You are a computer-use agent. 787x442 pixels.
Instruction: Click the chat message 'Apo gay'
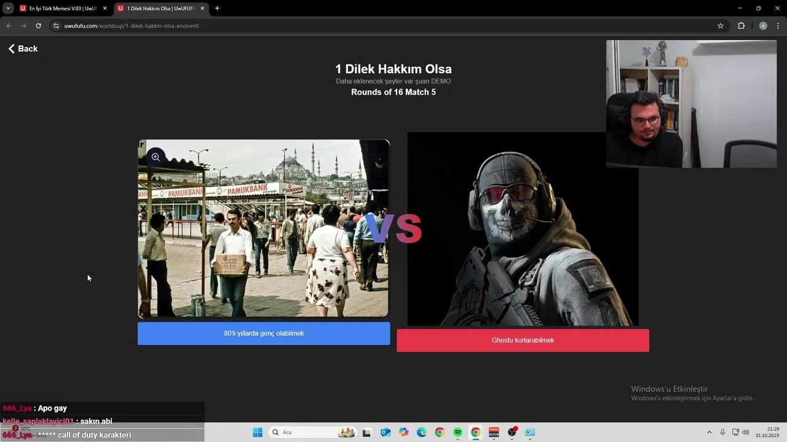pyautogui.click(x=52, y=408)
